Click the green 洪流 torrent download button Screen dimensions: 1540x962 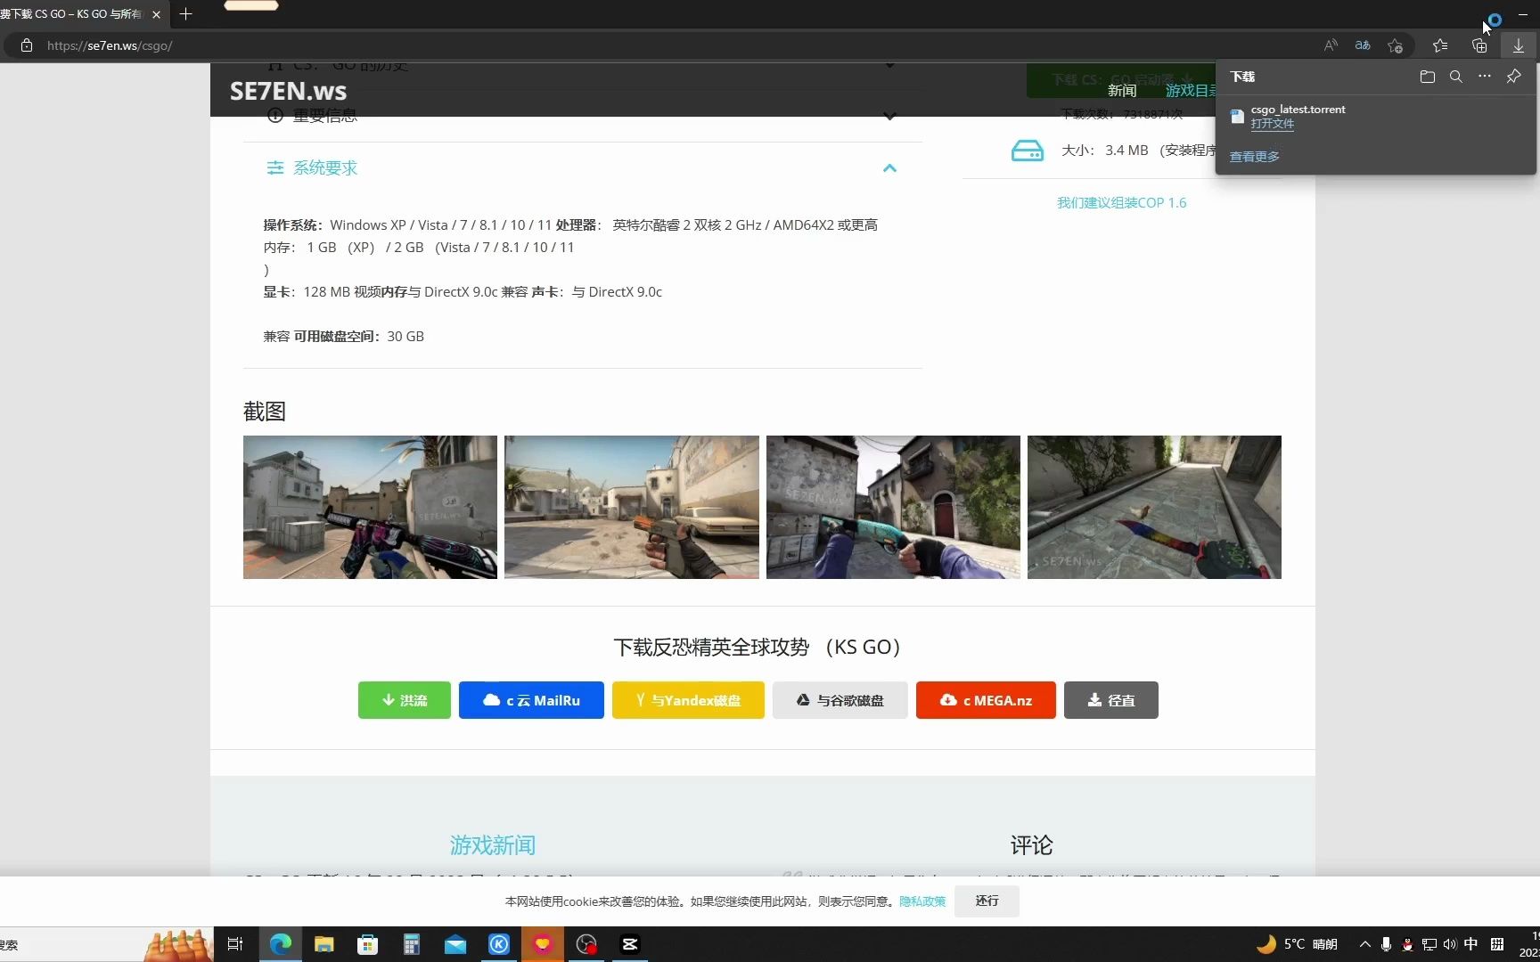click(405, 700)
